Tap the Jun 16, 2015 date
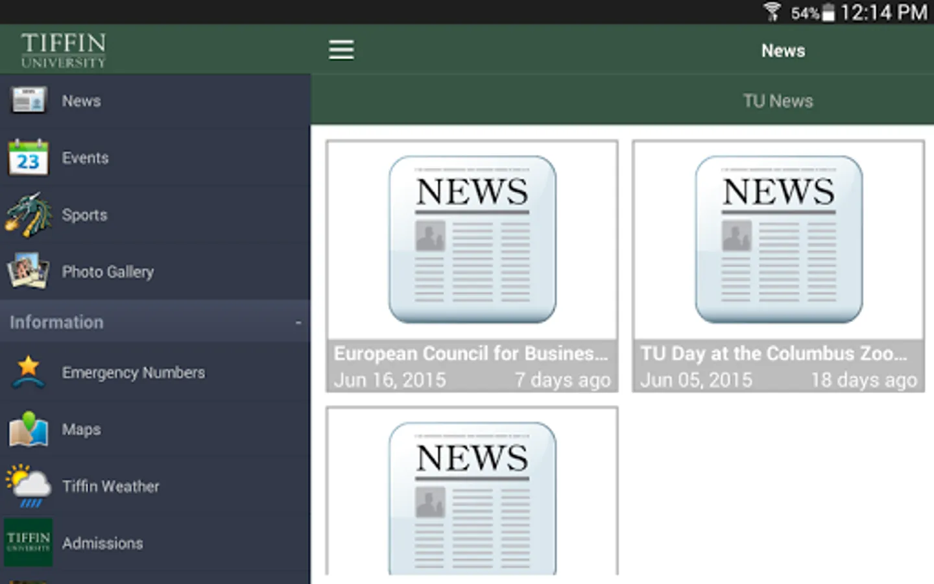This screenshot has height=584, width=934. (x=390, y=380)
